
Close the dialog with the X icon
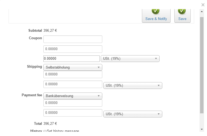[x=203, y=5]
